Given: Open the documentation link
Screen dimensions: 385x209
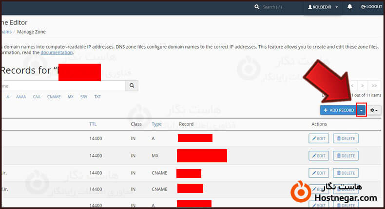Looking at the screenshot, I should (x=57, y=52).
